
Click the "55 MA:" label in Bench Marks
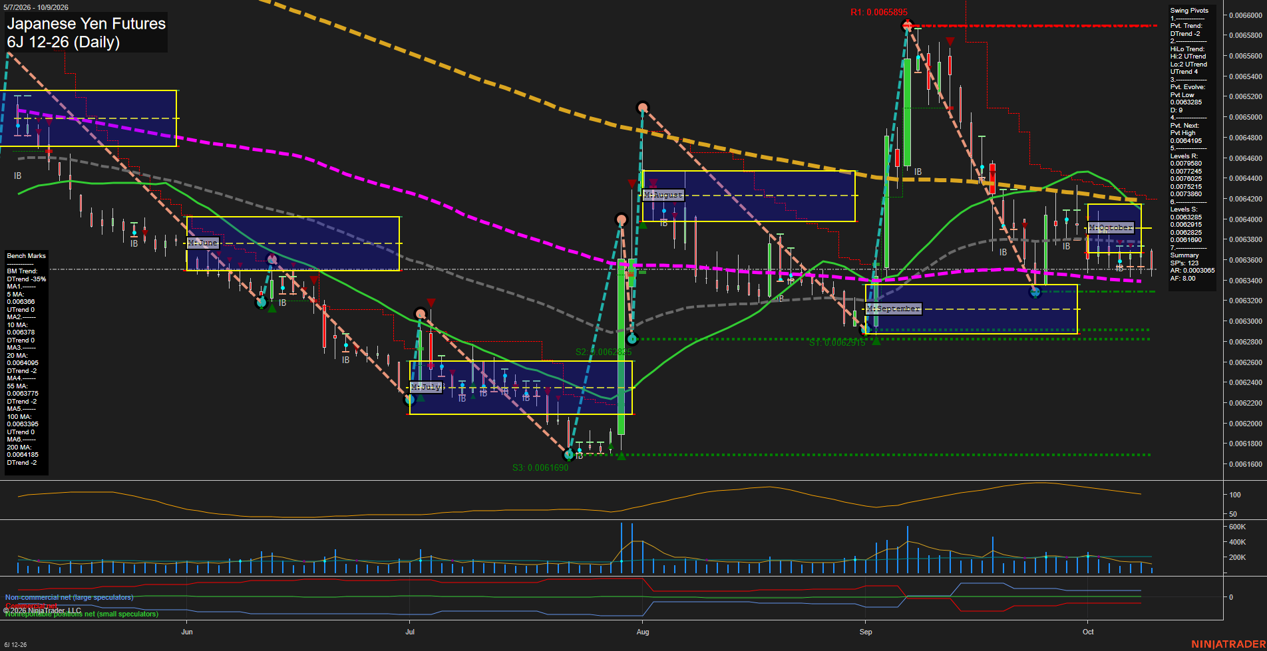point(17,386)
